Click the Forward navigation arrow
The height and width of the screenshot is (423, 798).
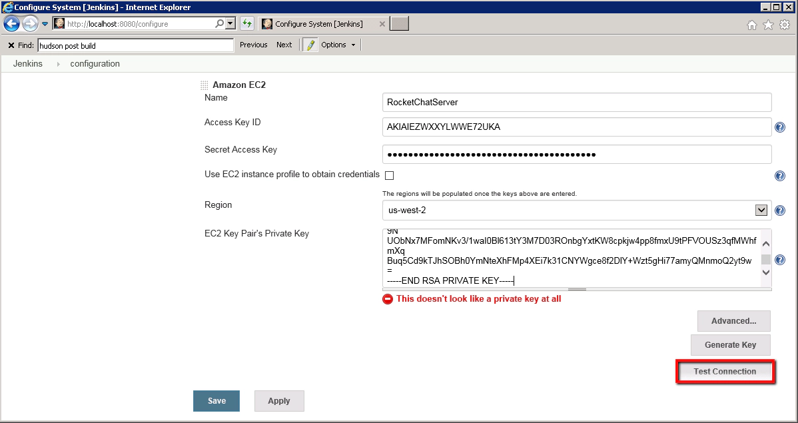pyautogui.click(x=29, y=23)
